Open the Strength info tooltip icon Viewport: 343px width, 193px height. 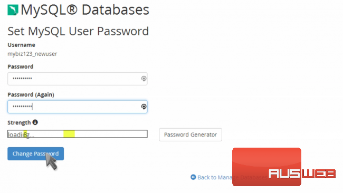point(35,122)
